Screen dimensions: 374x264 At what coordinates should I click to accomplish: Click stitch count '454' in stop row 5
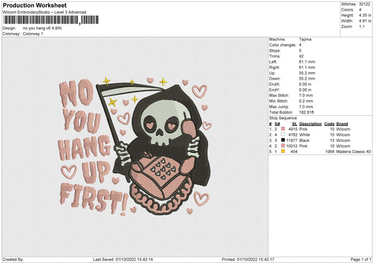[294, 151]
